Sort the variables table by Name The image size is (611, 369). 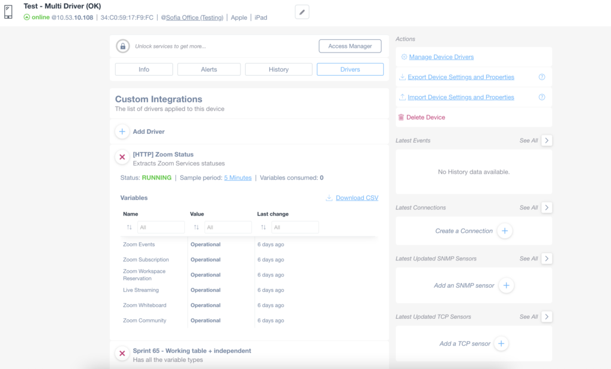coord(129,227)
